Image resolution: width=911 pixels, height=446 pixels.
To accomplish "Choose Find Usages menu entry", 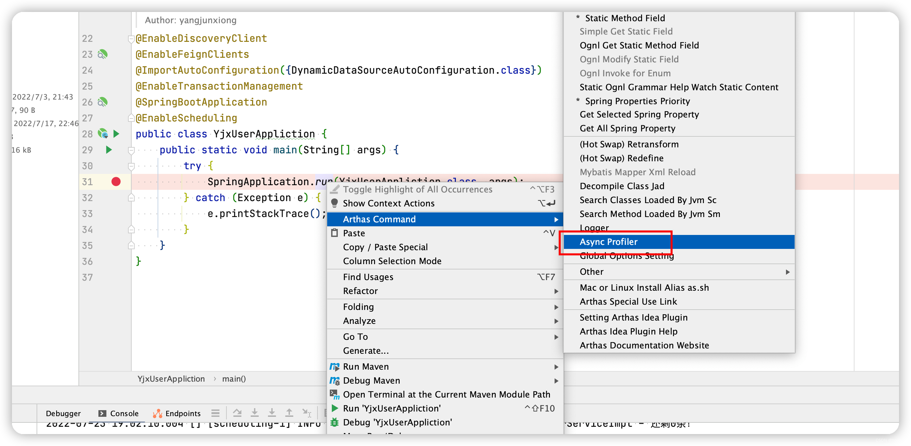I will point(445,277).
